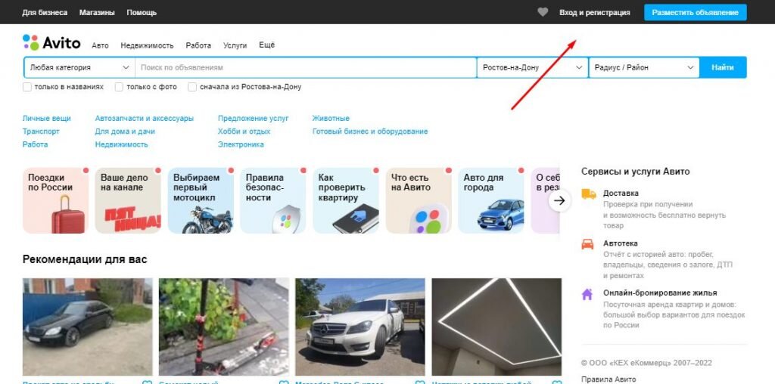Open the Работа header section

pyautogui.click(x=198, y=45)
